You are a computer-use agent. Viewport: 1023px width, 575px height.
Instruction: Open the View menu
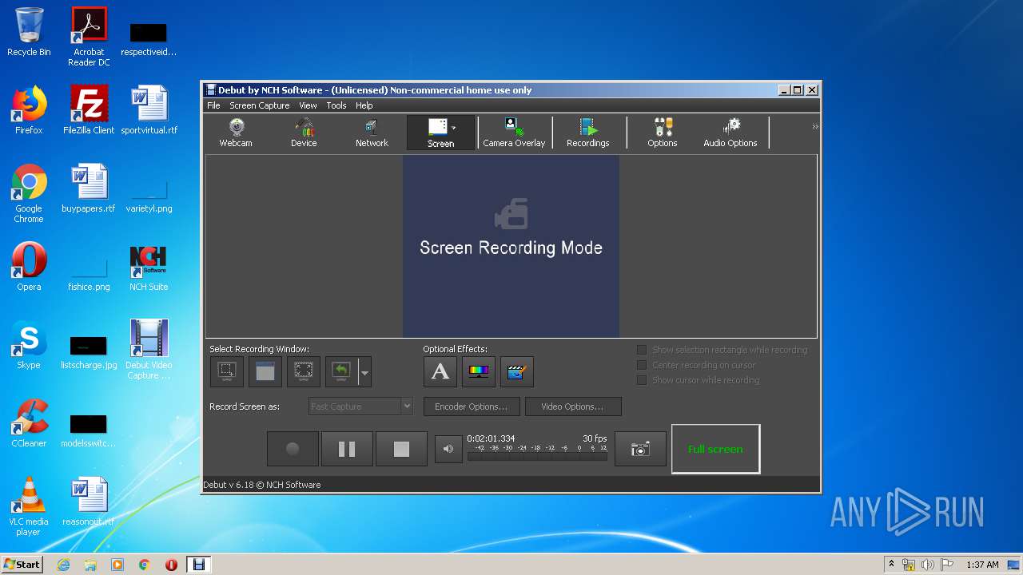(x=308, y=105)
